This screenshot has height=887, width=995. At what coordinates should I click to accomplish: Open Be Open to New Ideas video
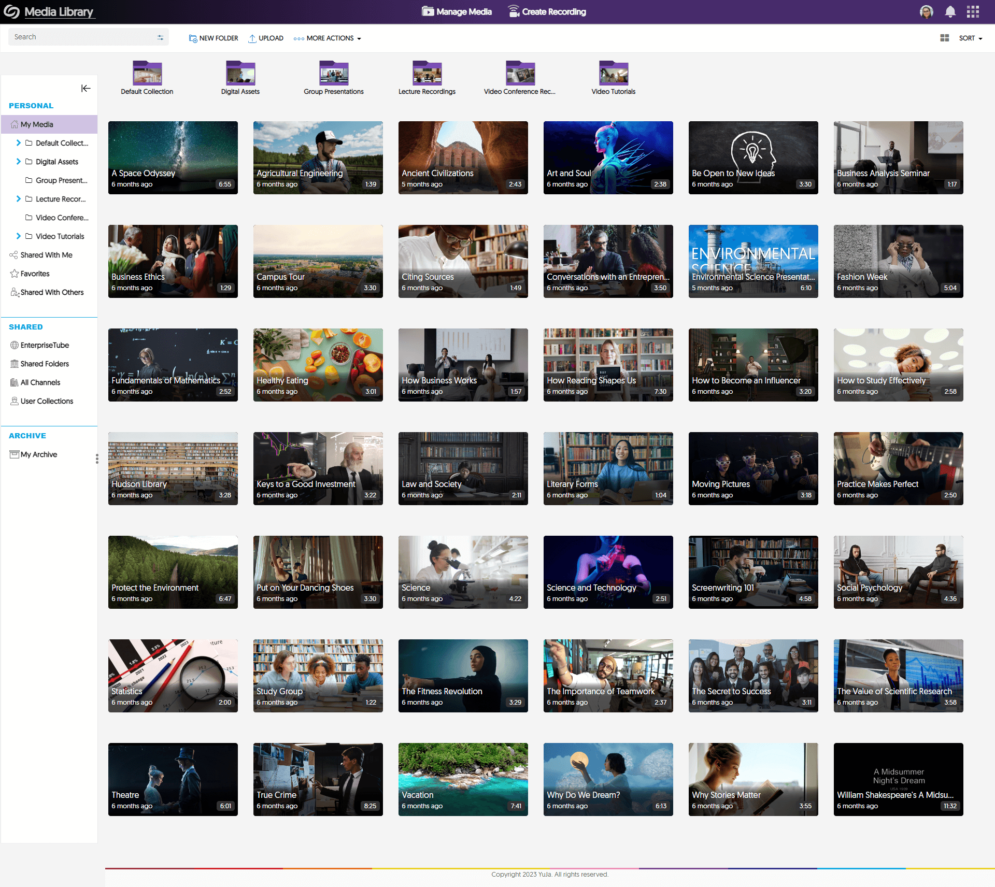pos(754,158)
